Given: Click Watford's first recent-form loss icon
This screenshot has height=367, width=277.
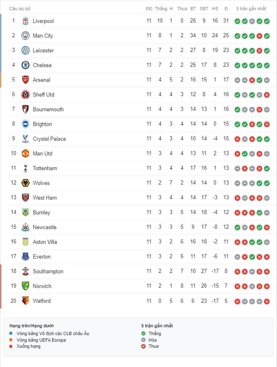Looking at the screenshot, I should (237, 301).
